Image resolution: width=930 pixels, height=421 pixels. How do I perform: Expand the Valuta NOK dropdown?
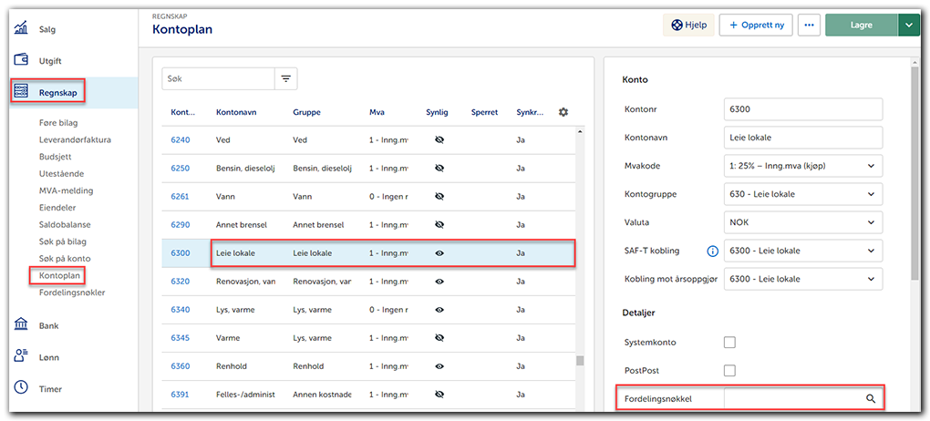tap(802, 222)
